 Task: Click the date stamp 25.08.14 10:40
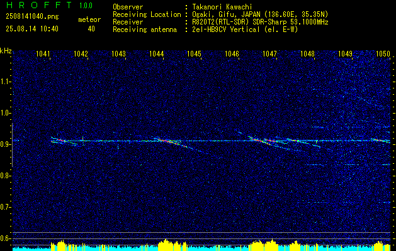point(32,29)
